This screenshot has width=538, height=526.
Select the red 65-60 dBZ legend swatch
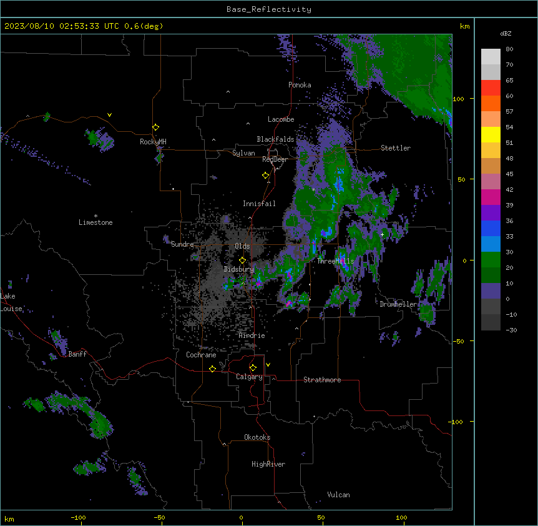tap(491, 87)
